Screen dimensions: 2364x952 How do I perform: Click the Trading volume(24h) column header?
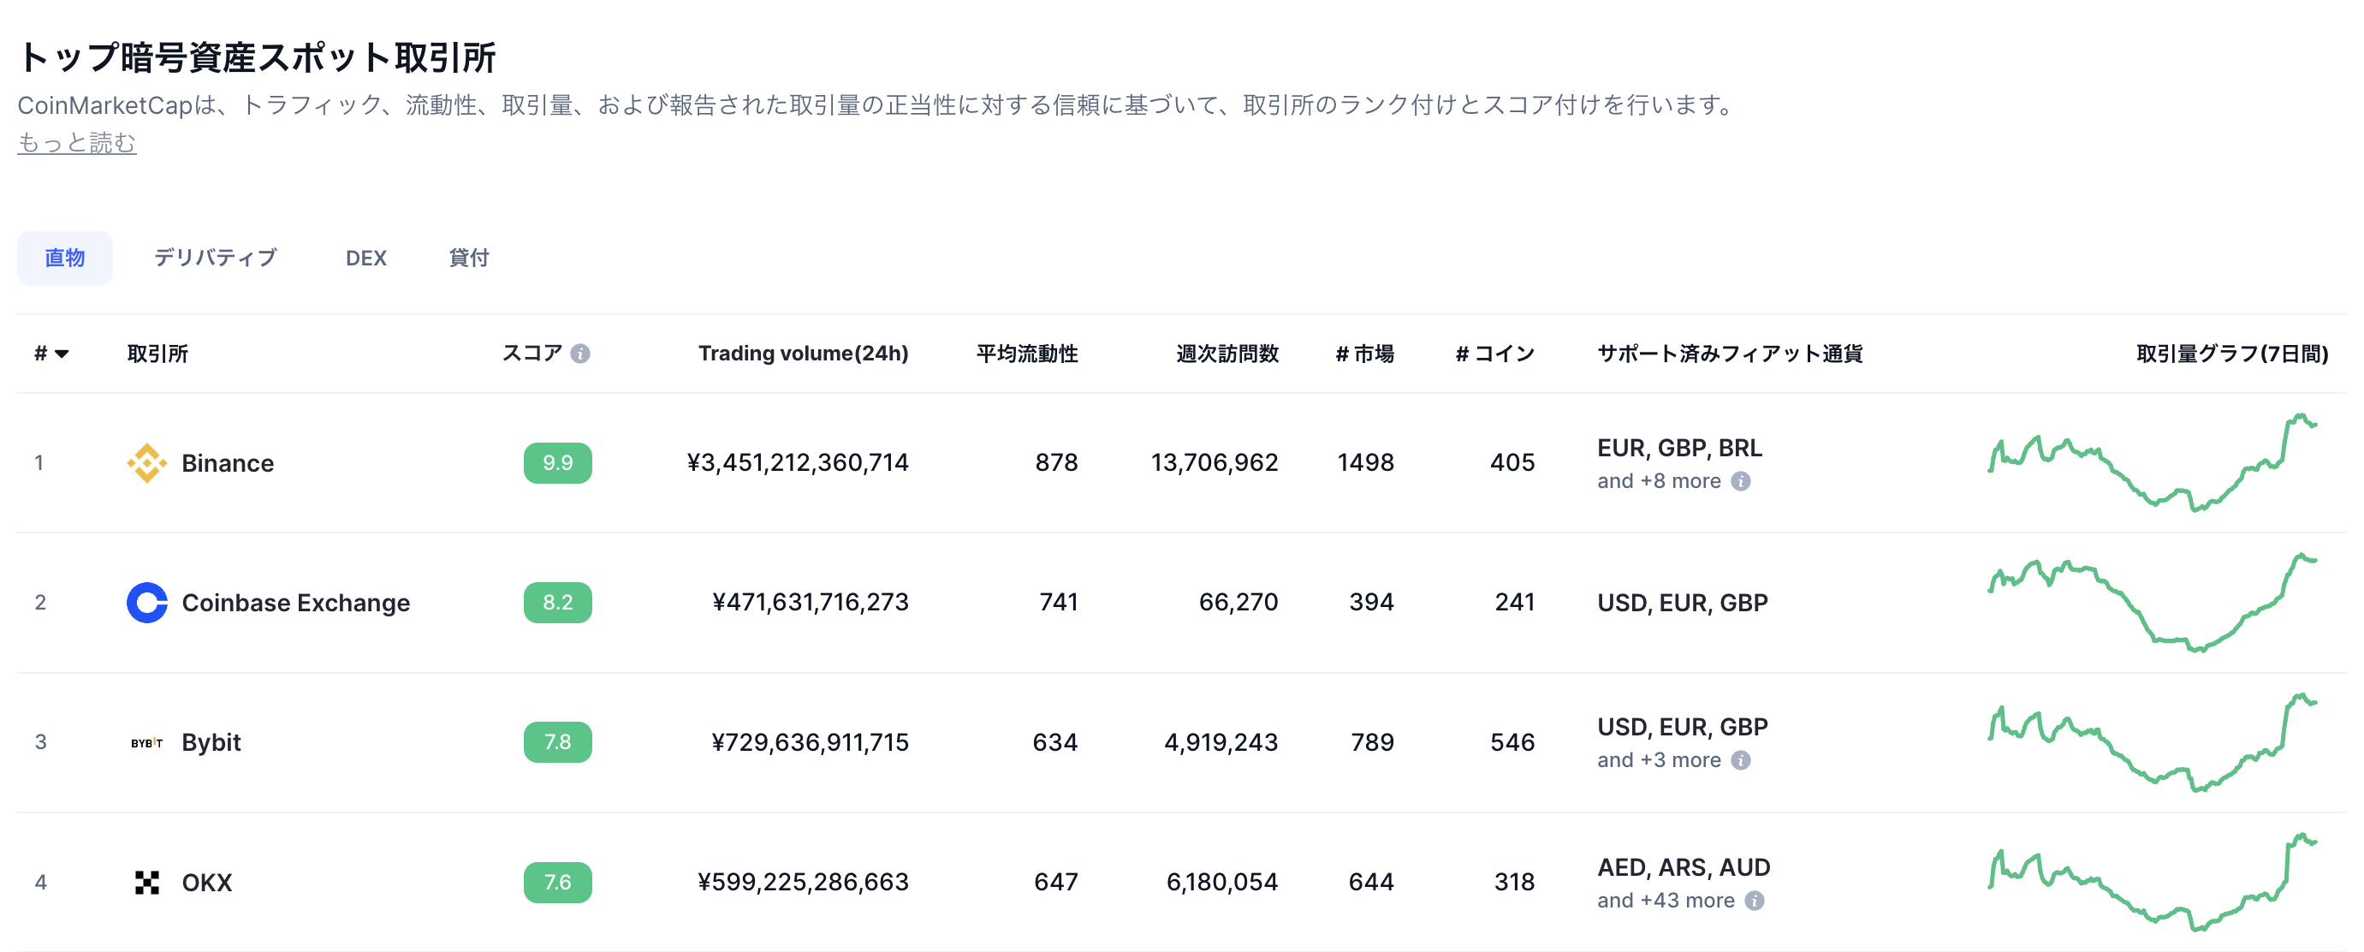[x=803, y=353]
